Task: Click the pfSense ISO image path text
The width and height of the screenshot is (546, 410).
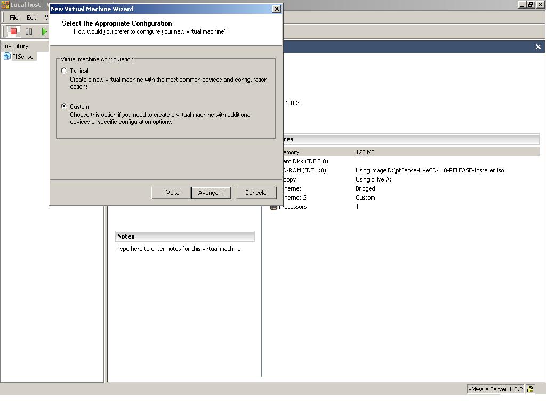Action: pyautogui.click(x=430, y=170)
